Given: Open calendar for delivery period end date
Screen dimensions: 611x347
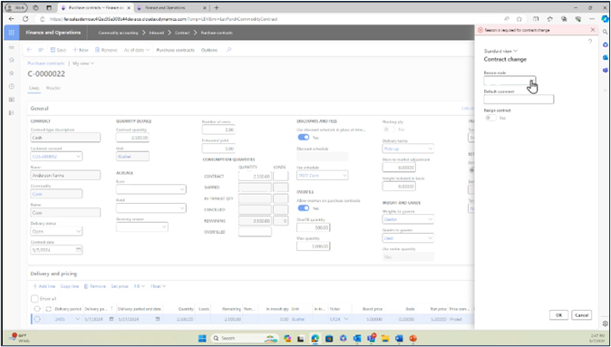Looking at the screenshot, I should point(158,319).
